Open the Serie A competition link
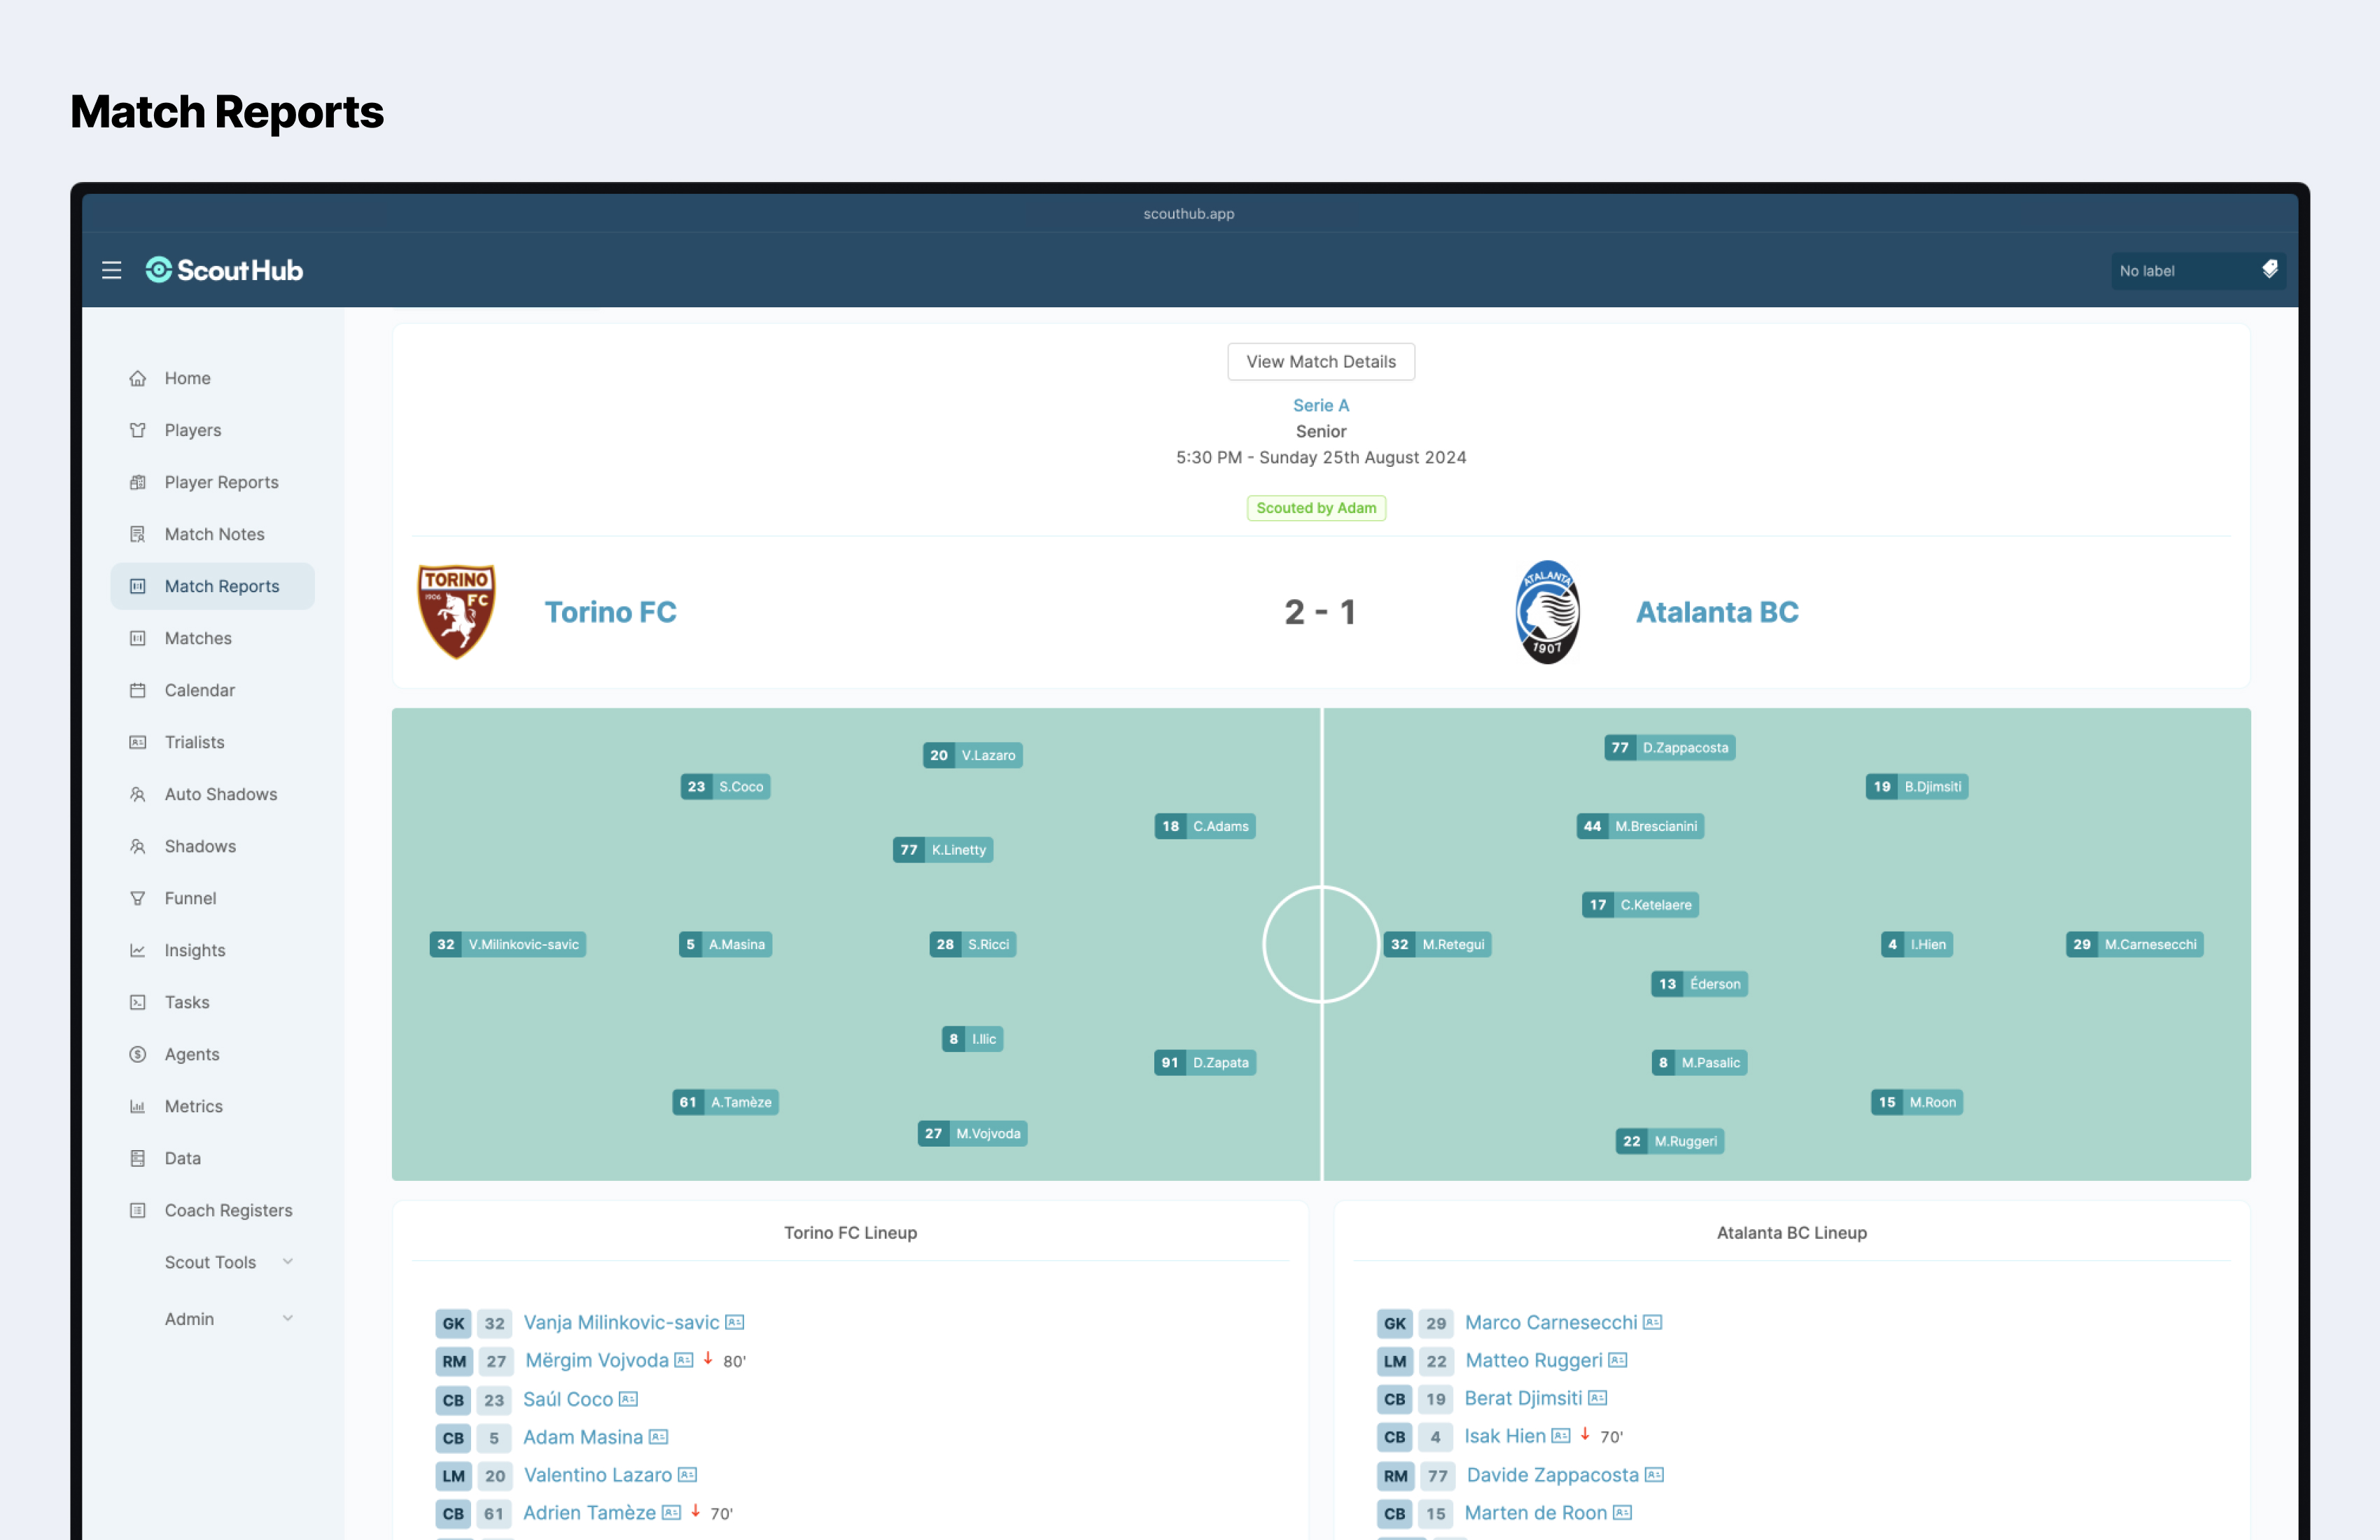Viewport: 2380px width, 1540px height. [x=1320, y=405]
